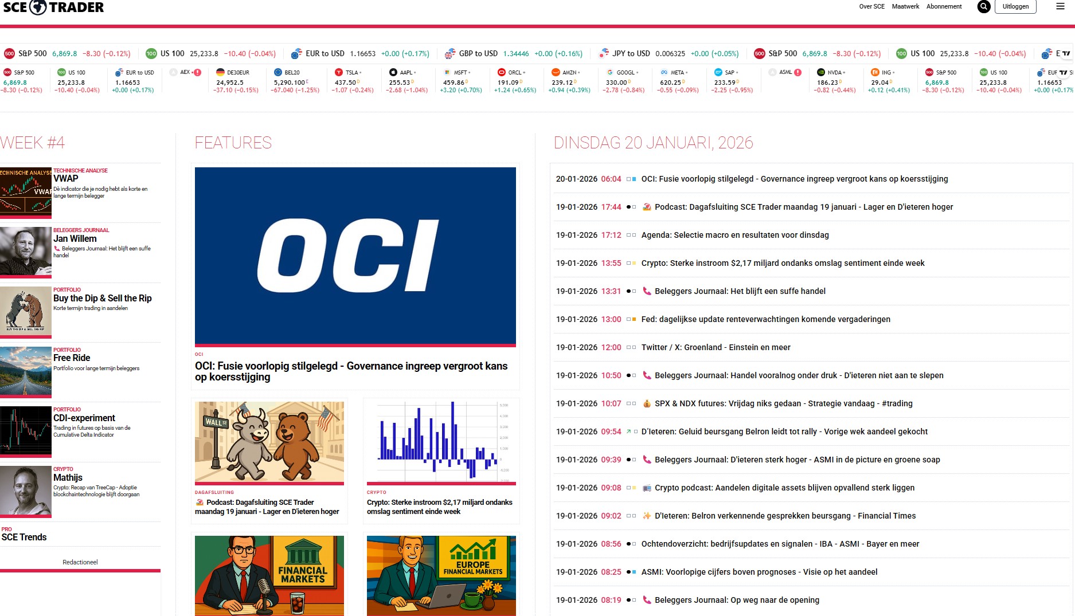Click the mountain road Free Ride thumbnail

(x=26, y=371)
